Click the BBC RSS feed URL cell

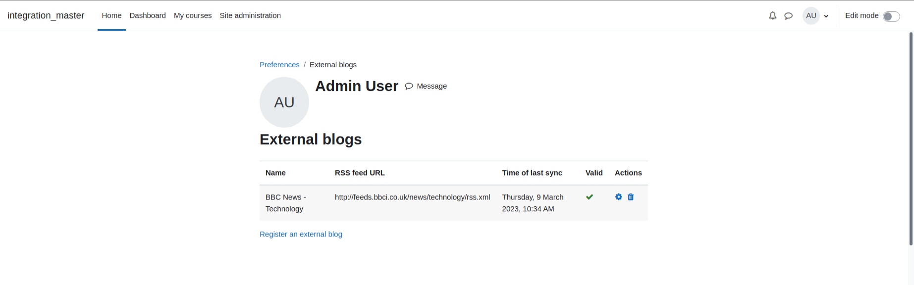[413, 203]
